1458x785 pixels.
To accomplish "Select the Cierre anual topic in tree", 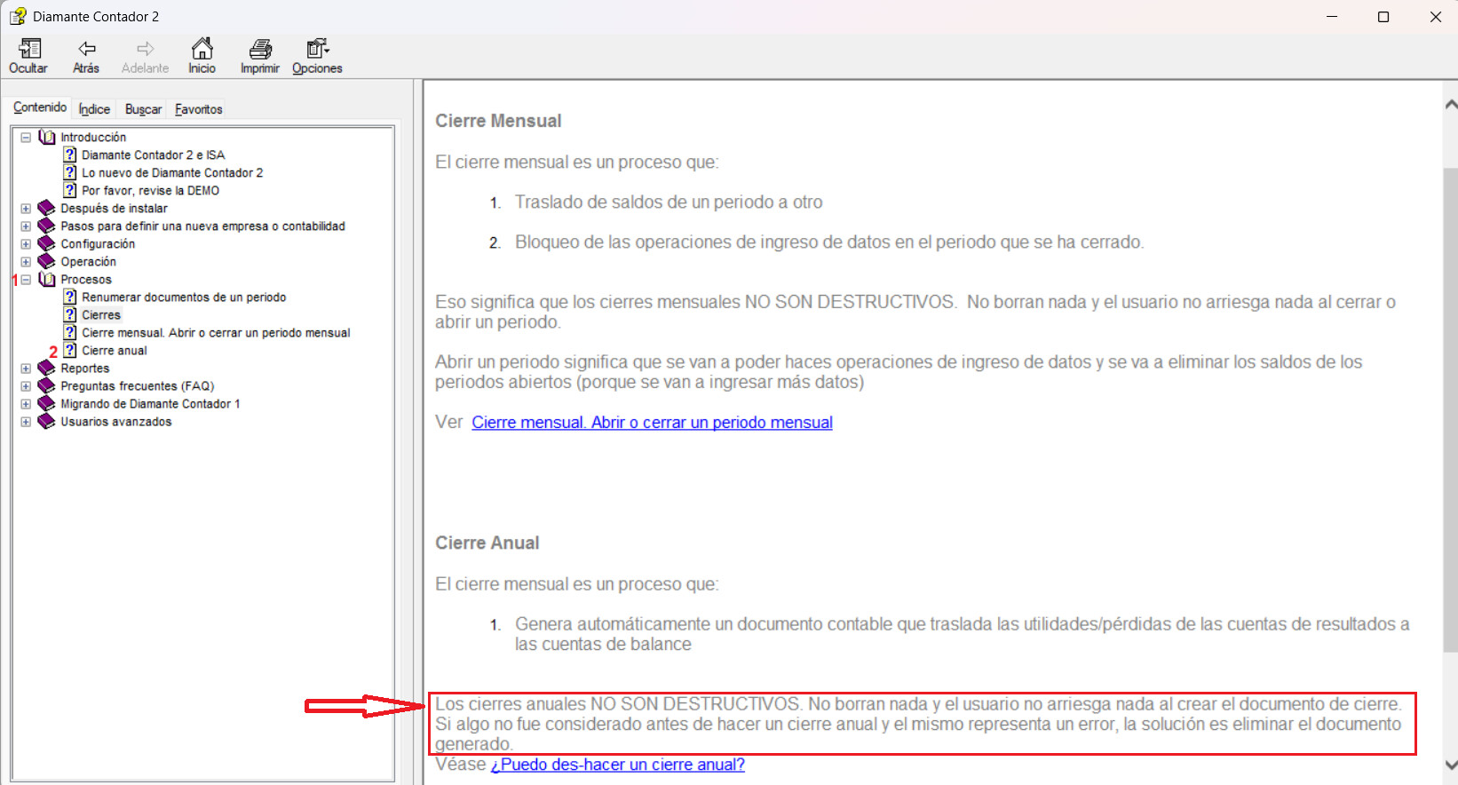I will 115,351.
